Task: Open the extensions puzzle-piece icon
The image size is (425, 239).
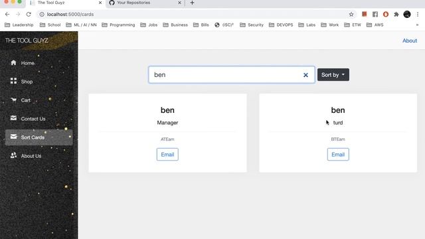Action: pos(396,15)
